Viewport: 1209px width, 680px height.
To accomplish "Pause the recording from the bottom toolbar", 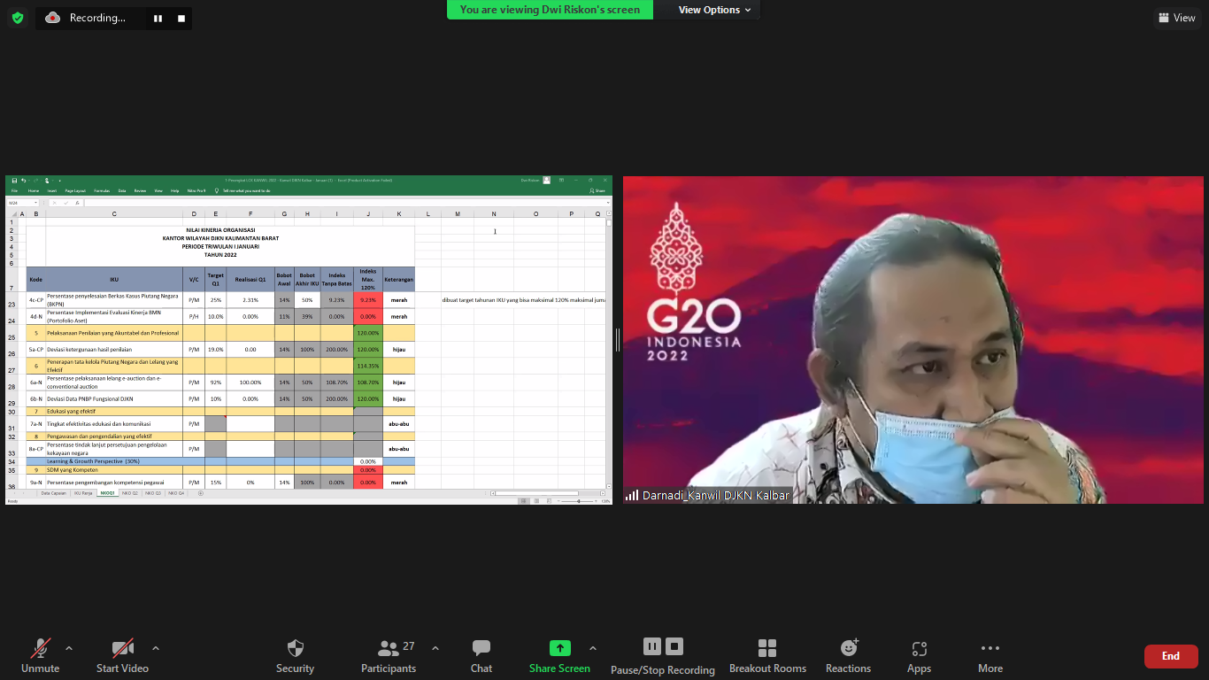I will [652, 646].
